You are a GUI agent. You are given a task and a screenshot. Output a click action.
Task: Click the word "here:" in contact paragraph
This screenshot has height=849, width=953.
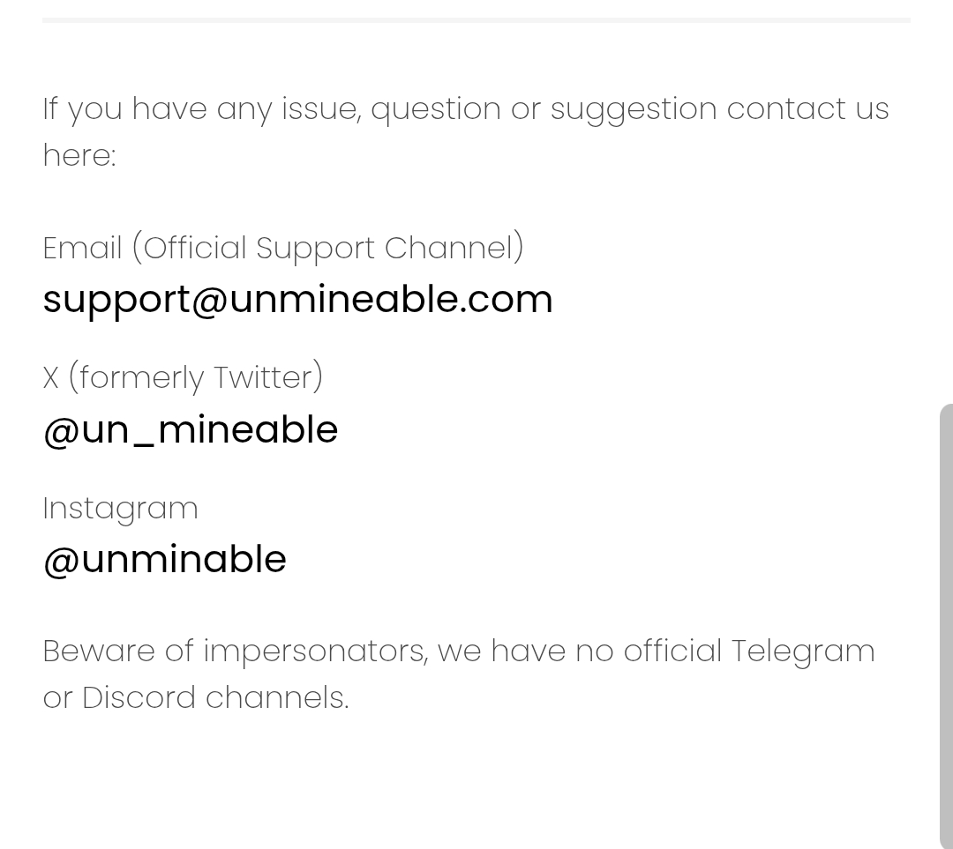pyautogui.click(x=79, y=155)
